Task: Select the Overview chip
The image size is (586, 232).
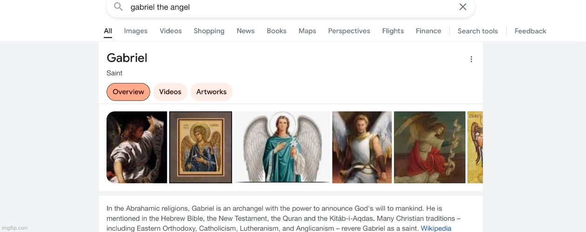Action: pos(128,92)
